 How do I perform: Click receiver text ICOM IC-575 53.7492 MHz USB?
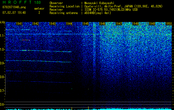[111, 10]
